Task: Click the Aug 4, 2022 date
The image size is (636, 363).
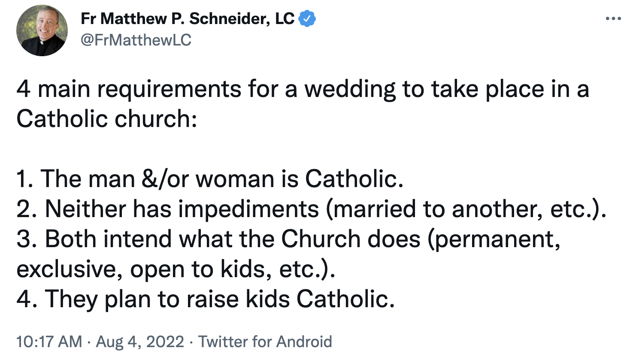Action: (x=140, y=342)
